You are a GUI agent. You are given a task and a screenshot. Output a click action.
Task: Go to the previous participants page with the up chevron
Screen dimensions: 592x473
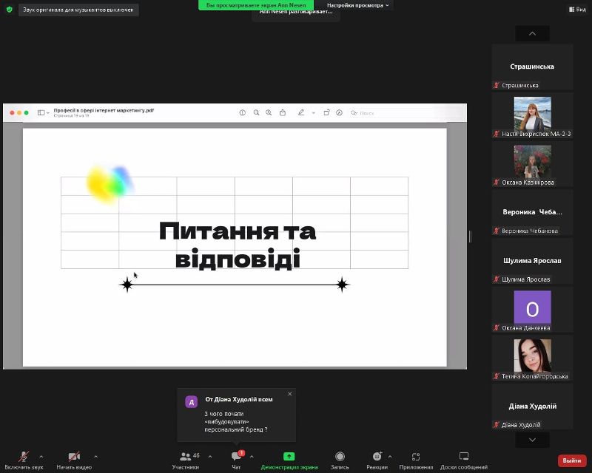(532, 33)
